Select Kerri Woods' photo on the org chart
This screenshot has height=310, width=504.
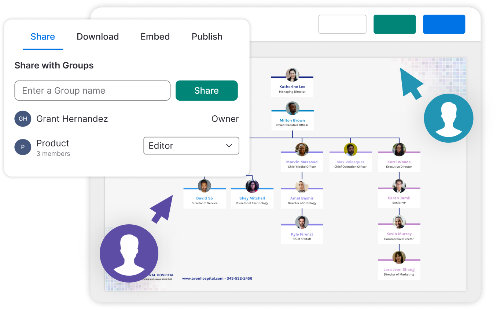coord(399,149)
